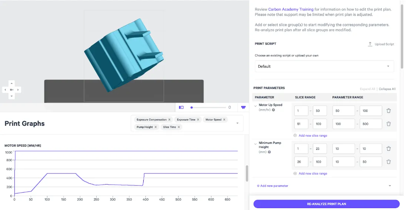406x210 pixels.
Task: Open Add new parameter dropdown
Action: tap(324, 186)
